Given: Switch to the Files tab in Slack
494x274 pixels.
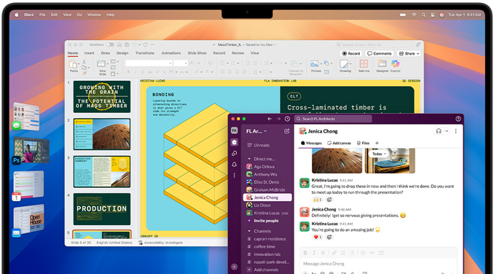Looking at the screenshot, I should point(363,143).
